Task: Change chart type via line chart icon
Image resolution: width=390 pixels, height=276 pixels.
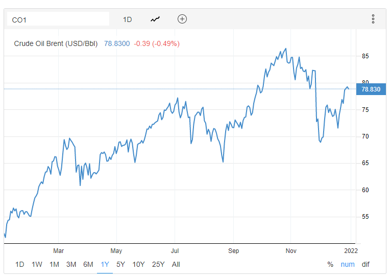Action: tap(155, 19)
